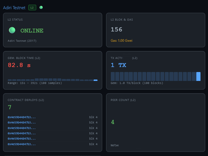Screen dimensions: 208x156
Task: Open the Adiri Testnet header link
Action: click(14, 8)
